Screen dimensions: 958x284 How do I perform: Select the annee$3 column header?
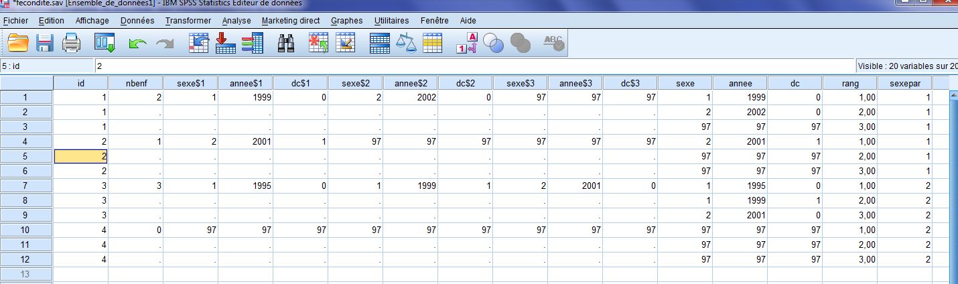point(575,84)
